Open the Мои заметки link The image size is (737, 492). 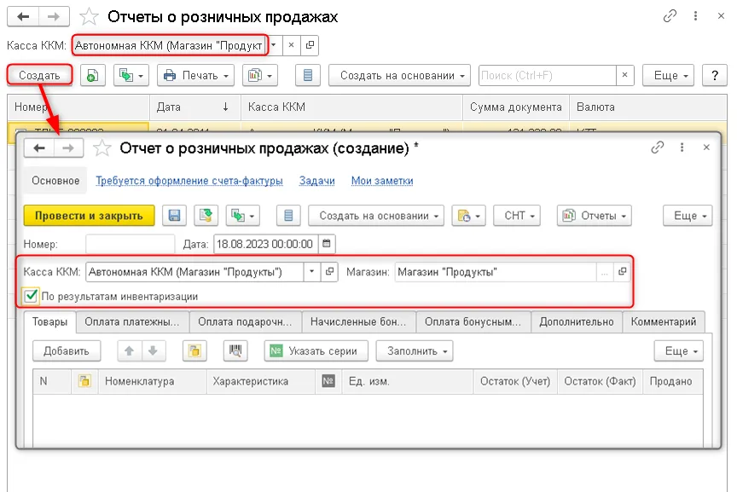(382, 181)
